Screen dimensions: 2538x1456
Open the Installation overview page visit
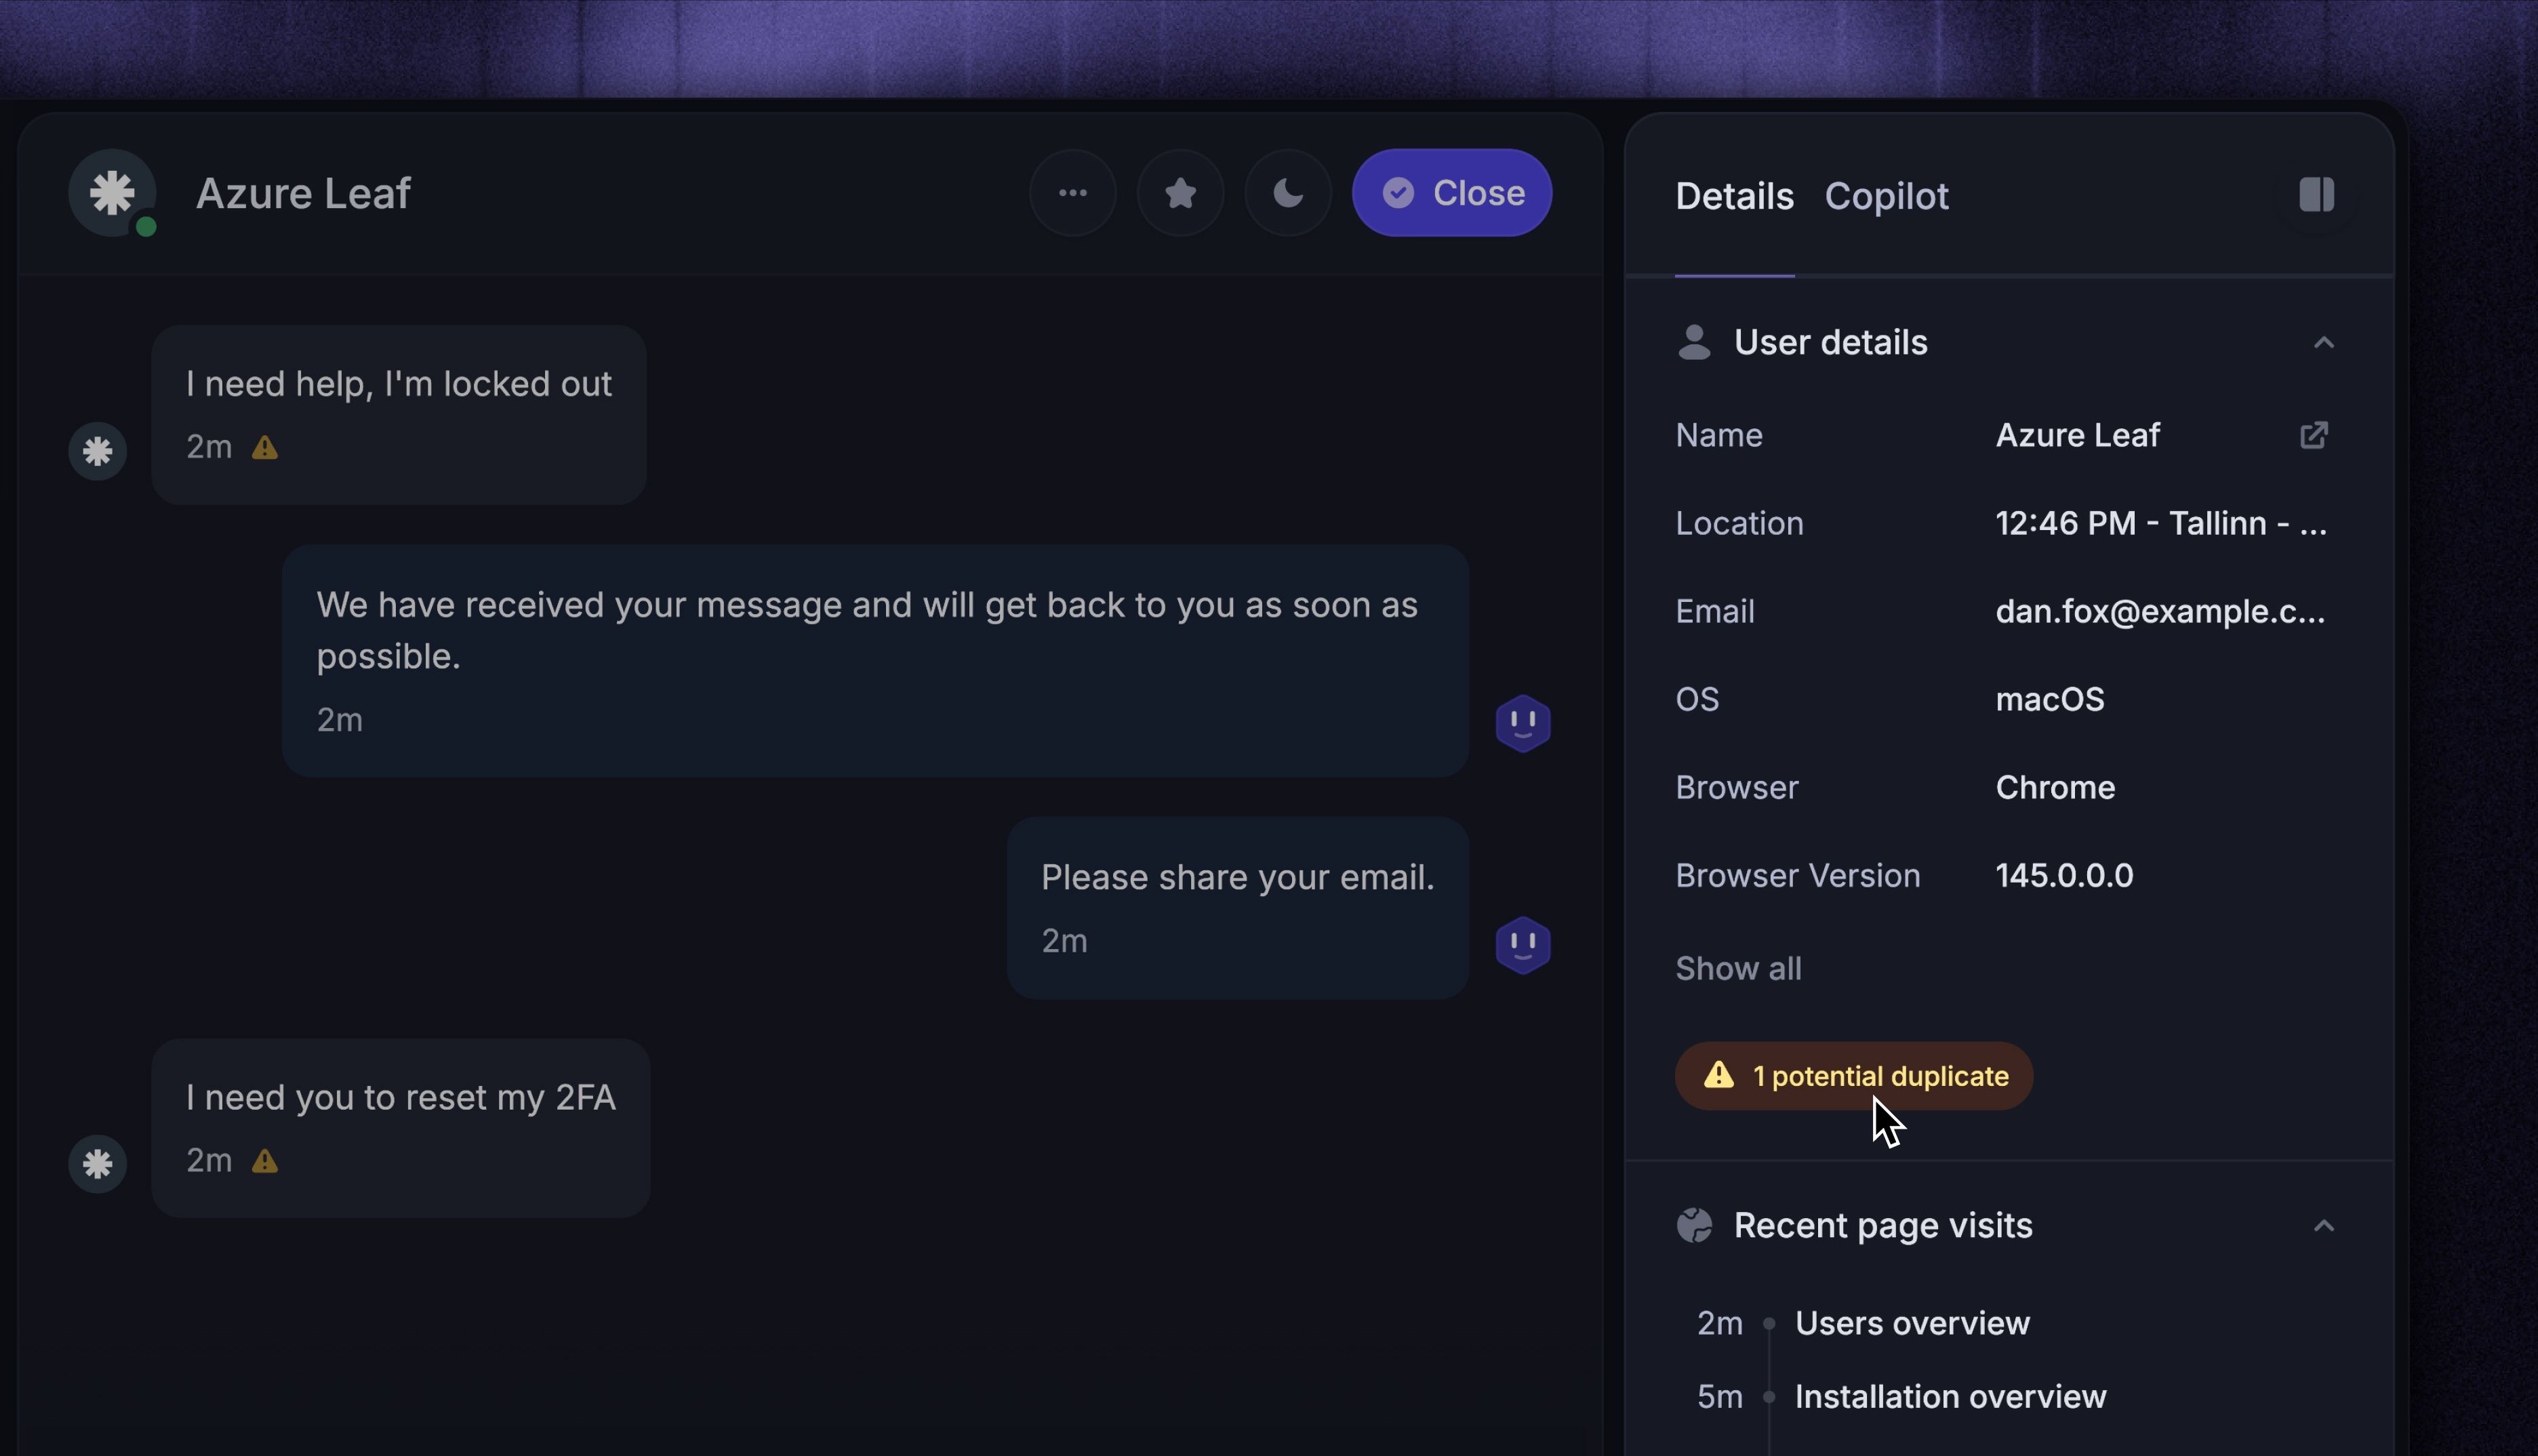[1949, 1396]
